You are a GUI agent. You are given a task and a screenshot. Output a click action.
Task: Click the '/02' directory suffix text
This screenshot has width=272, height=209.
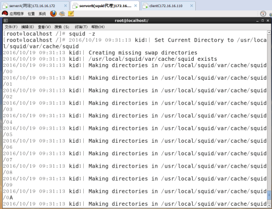click(8, 97)
